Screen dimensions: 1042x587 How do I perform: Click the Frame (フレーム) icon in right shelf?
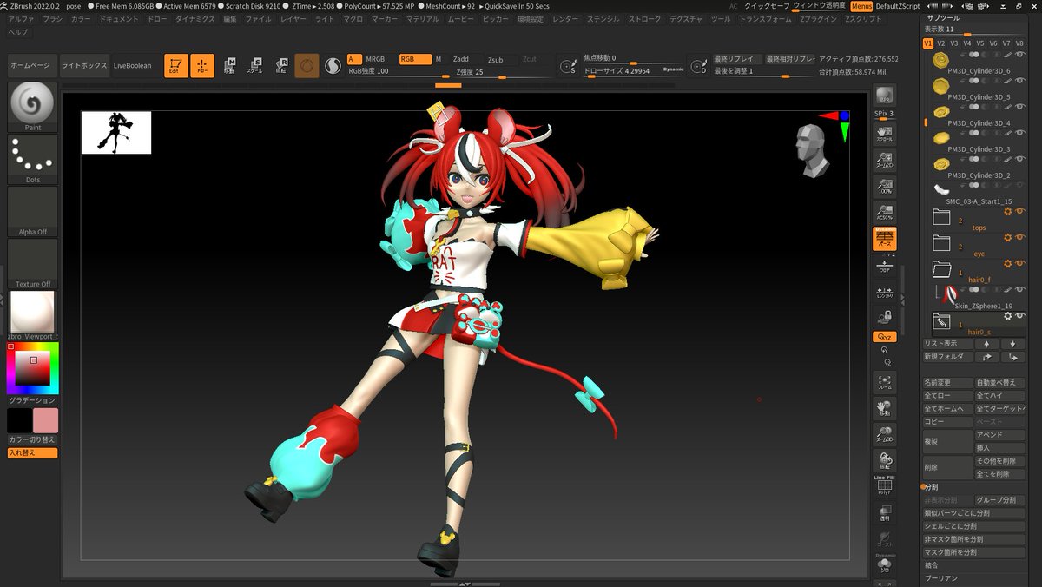click(884, 382)
